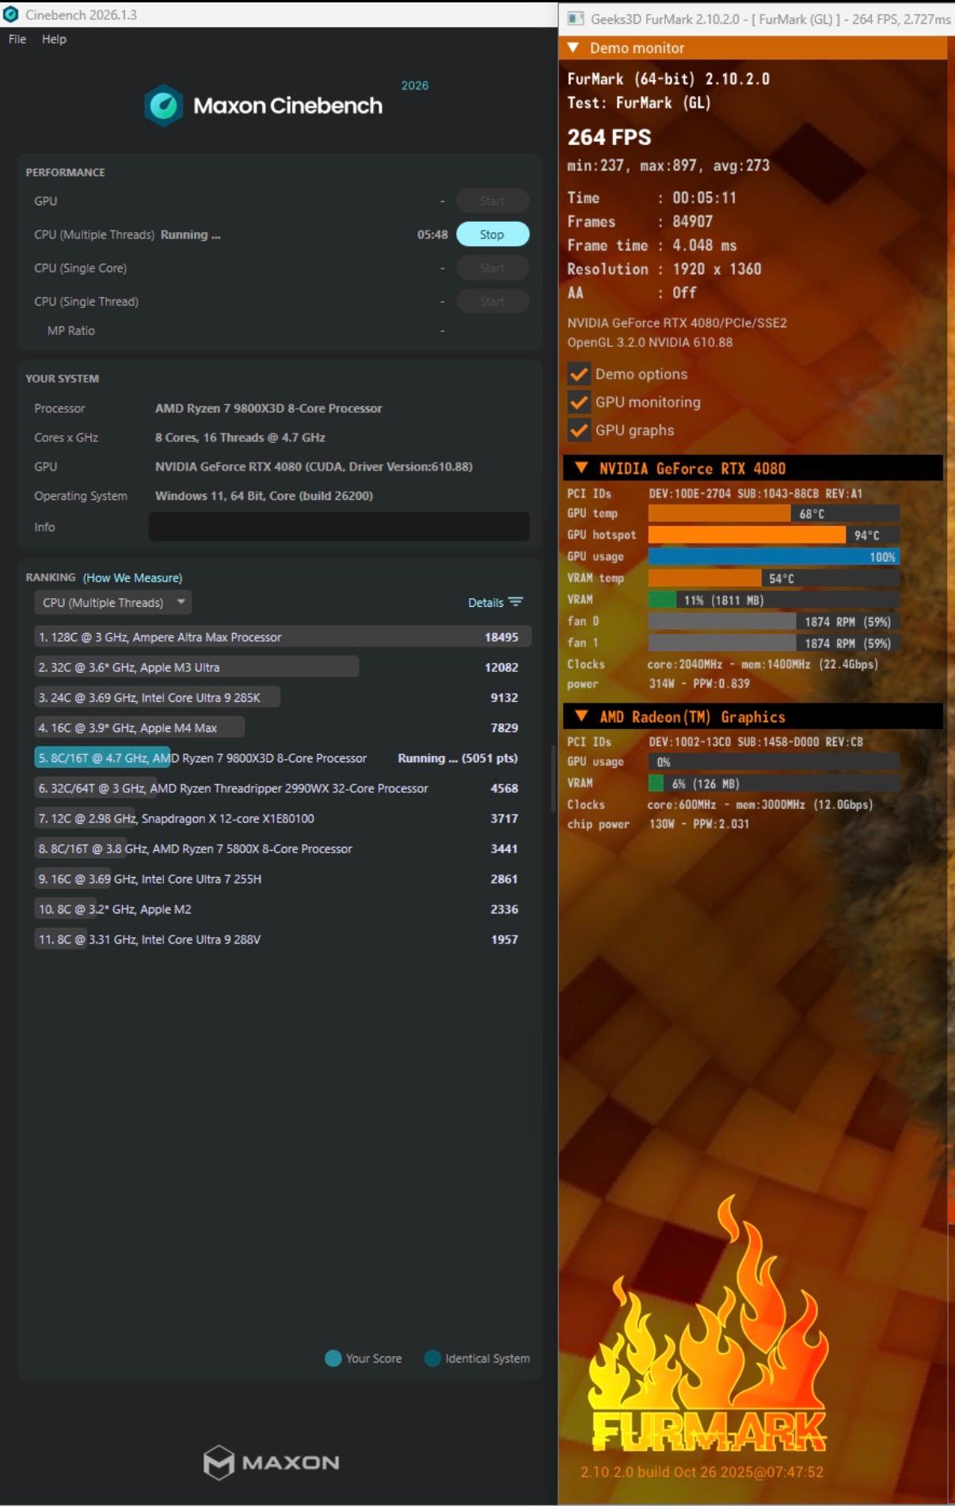This screenshot has width=955, height=1506.
Task: Click Start for CPU (Single Core)
Action: pyautogui.click(x=492, y=268)
